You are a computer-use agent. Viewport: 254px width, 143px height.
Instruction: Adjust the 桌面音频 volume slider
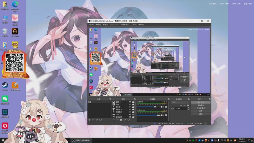[148, 107]
